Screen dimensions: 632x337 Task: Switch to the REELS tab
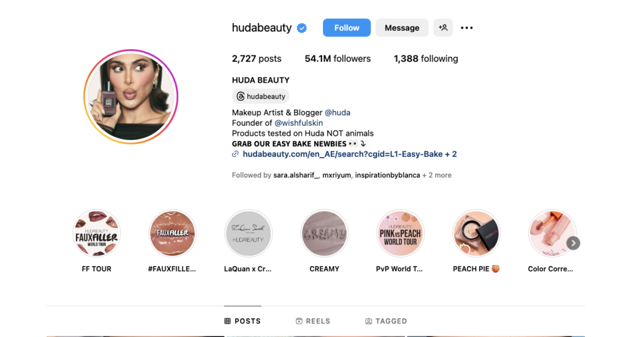coord(313,322)
